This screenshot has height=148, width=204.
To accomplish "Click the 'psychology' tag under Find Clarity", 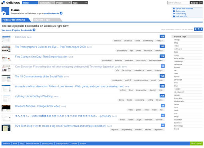I will [107, 60].
